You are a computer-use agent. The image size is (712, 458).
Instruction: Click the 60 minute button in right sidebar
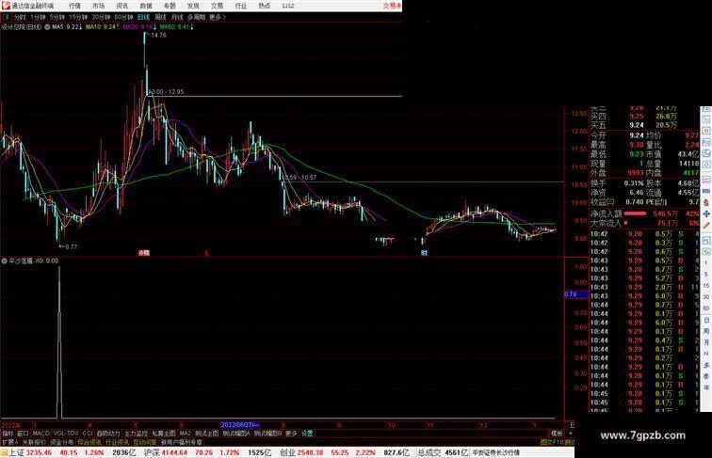tap(706, 308)
